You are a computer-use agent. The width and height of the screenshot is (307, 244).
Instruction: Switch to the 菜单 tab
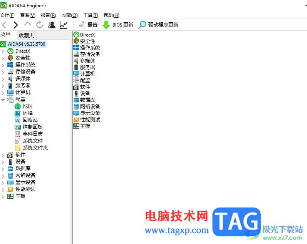[x=5, y=35]
